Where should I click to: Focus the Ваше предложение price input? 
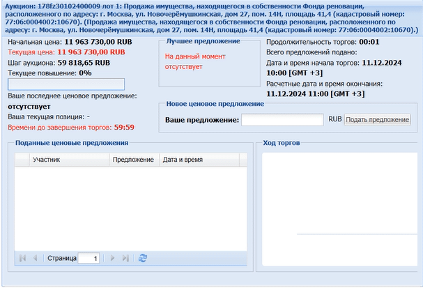[282, 119]
